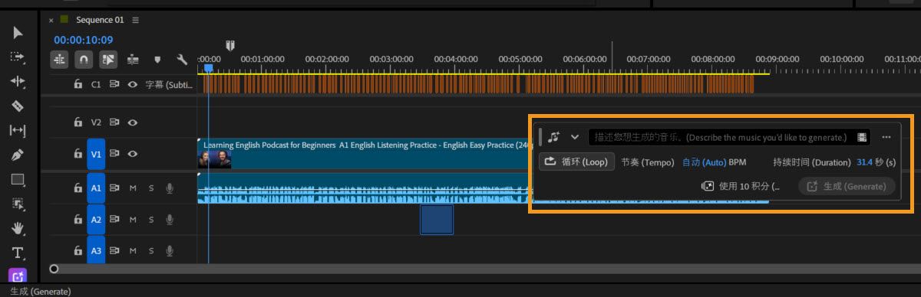The image size is (921, 297).
Task: Open the more options ellipsis in generate panel
Action: point(886,137)
